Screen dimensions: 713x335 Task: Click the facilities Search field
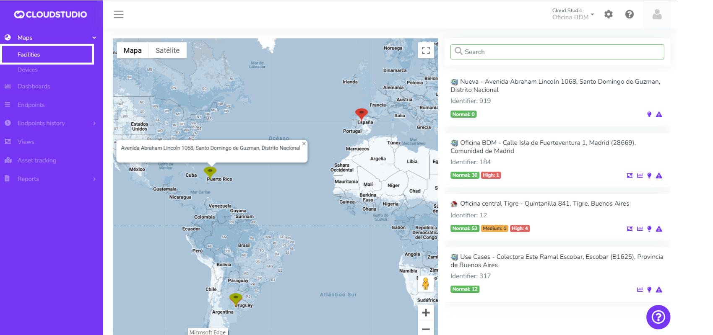557,52
